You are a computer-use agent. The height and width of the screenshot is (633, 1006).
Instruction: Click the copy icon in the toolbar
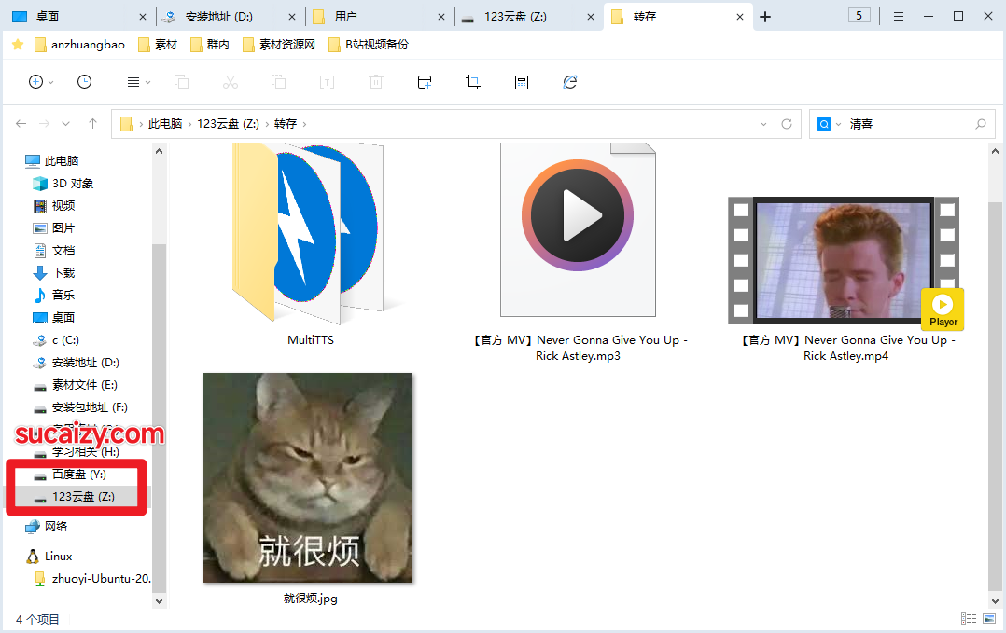183,82
